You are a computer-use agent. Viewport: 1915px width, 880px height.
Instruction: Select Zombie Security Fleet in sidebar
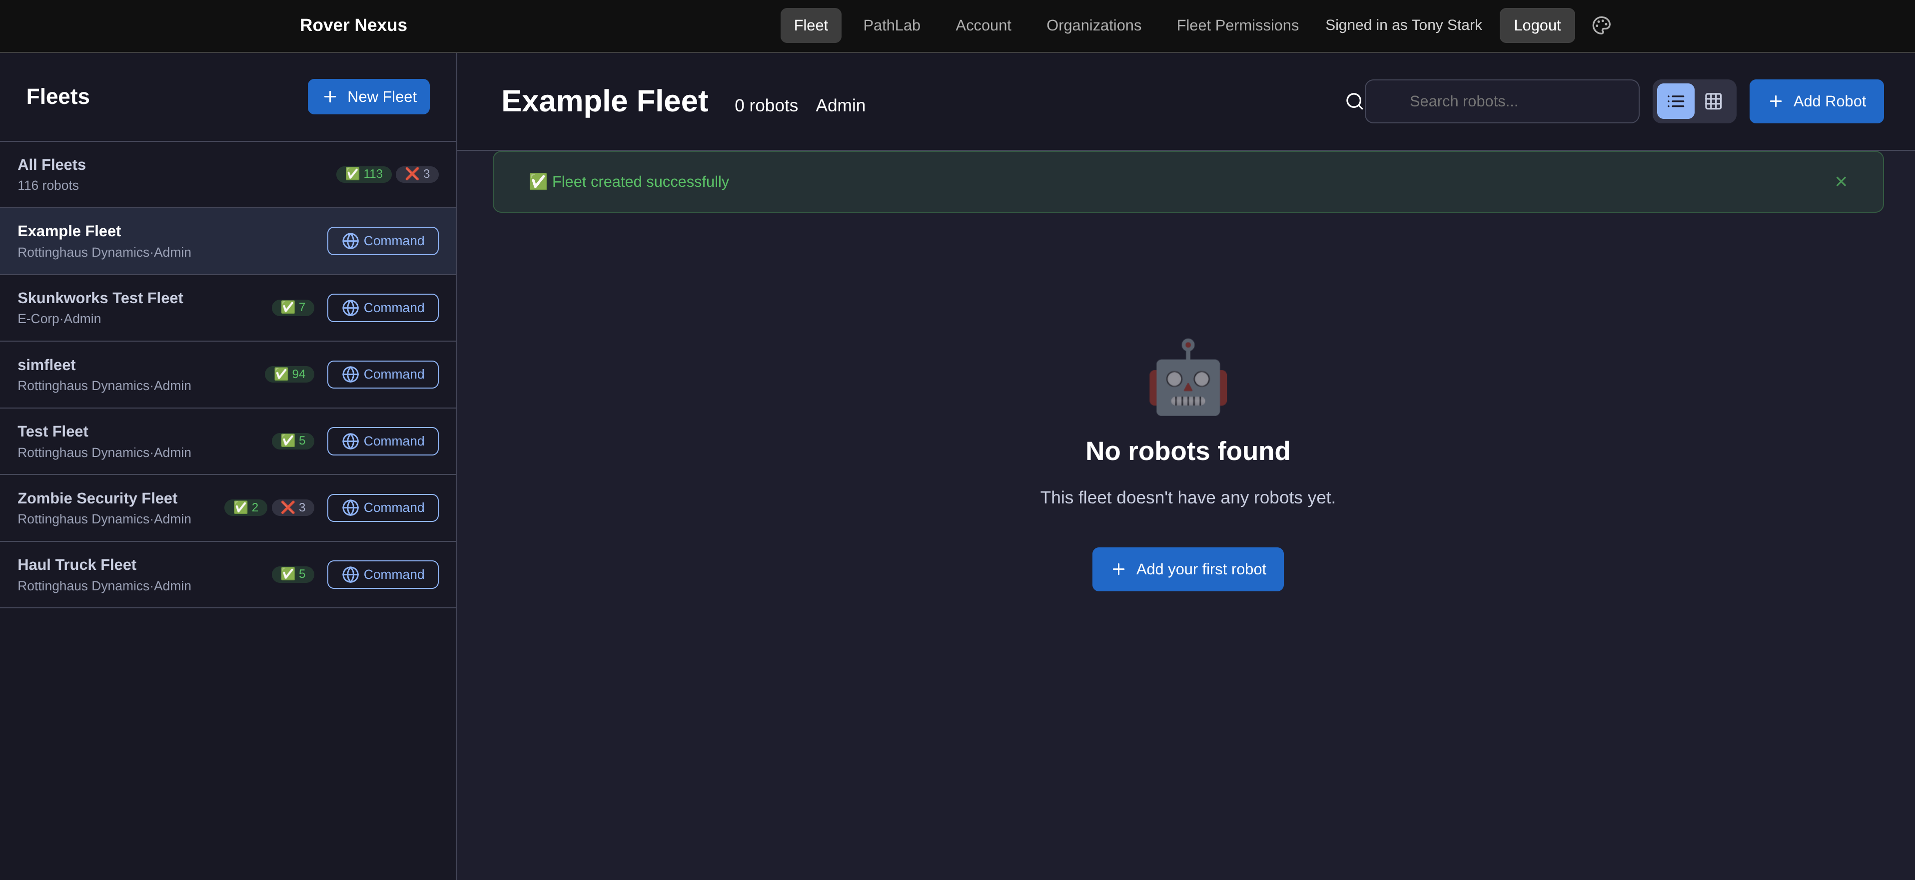coord(228,508)
